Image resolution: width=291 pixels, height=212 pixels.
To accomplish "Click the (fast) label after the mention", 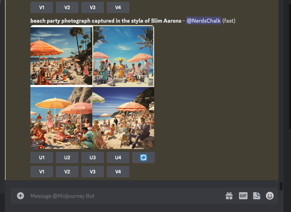I will 229,21.
